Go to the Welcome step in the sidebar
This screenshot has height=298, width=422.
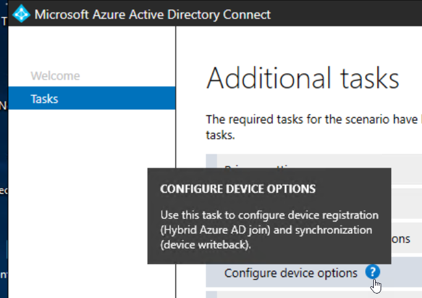(55, 76)
